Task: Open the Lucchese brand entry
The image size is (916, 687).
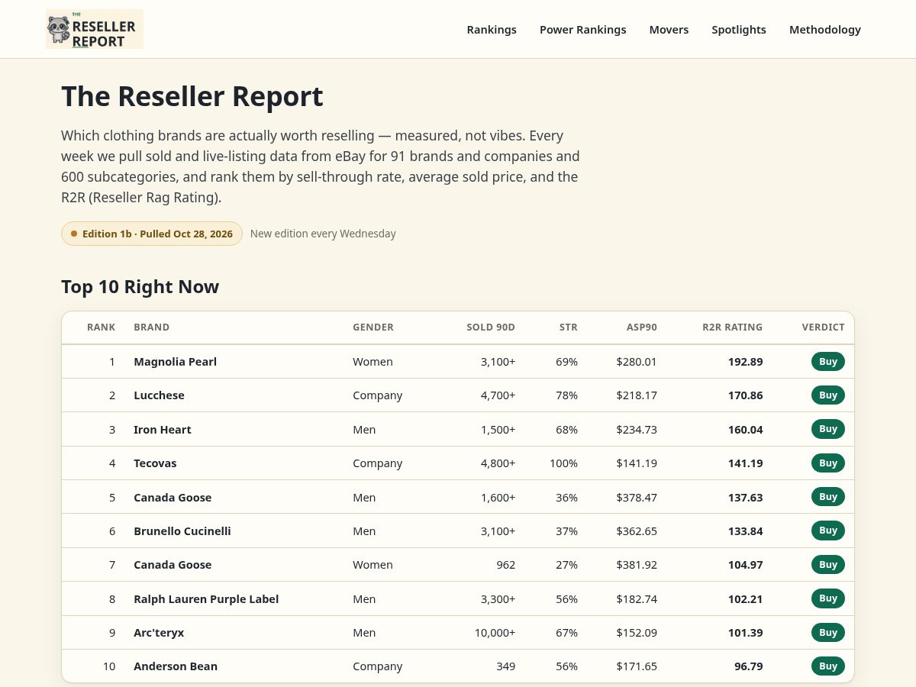Action: click(x=159, y=395)
